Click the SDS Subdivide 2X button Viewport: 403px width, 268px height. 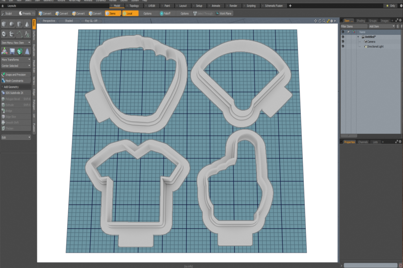point(16,93)
